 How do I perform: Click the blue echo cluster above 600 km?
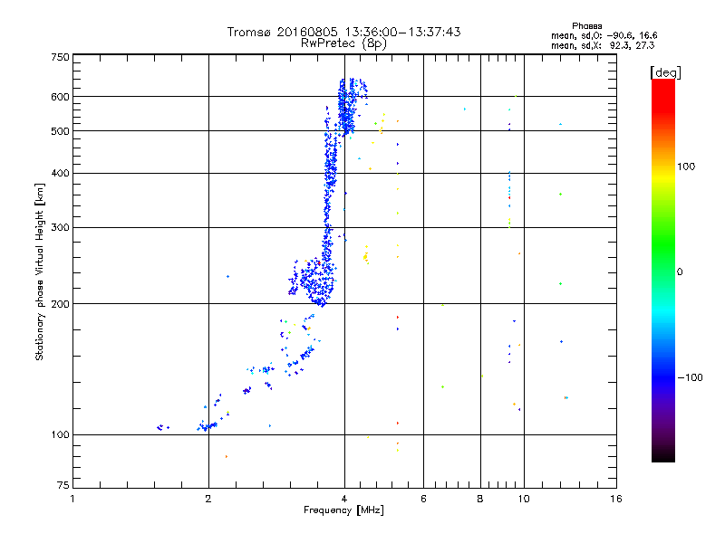coord(352,88)
